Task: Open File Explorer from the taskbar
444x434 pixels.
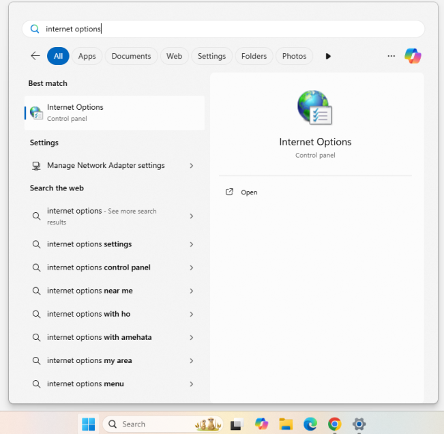Action: coord(286,424)
